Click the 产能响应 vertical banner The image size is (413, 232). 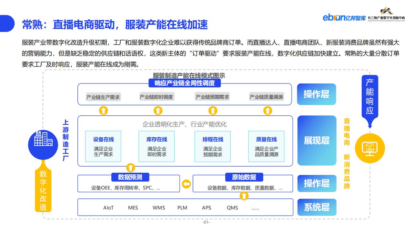click(370, 96)
